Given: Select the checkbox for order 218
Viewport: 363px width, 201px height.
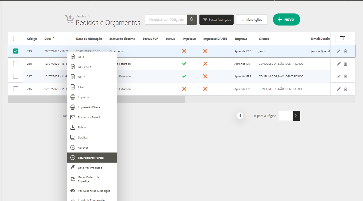Looking at the screenshot, I should pos(16,64).
